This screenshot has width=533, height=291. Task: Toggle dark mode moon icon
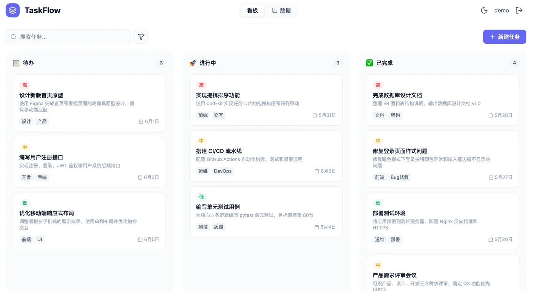click(484, 10)
